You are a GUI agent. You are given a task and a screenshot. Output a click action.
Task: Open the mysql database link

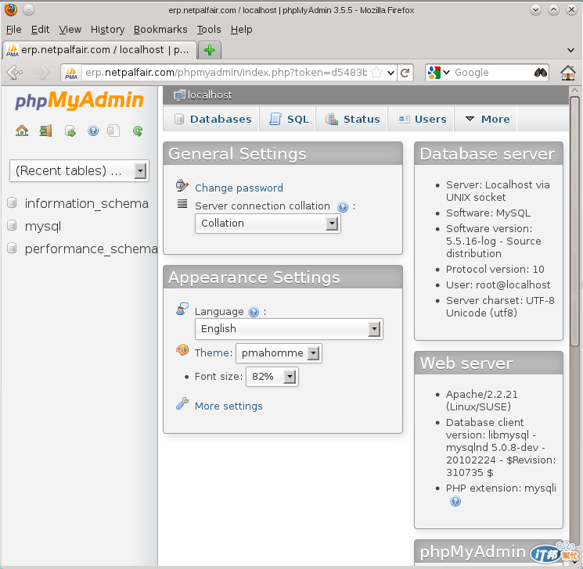pyautogui.click(x=43, y=226)
